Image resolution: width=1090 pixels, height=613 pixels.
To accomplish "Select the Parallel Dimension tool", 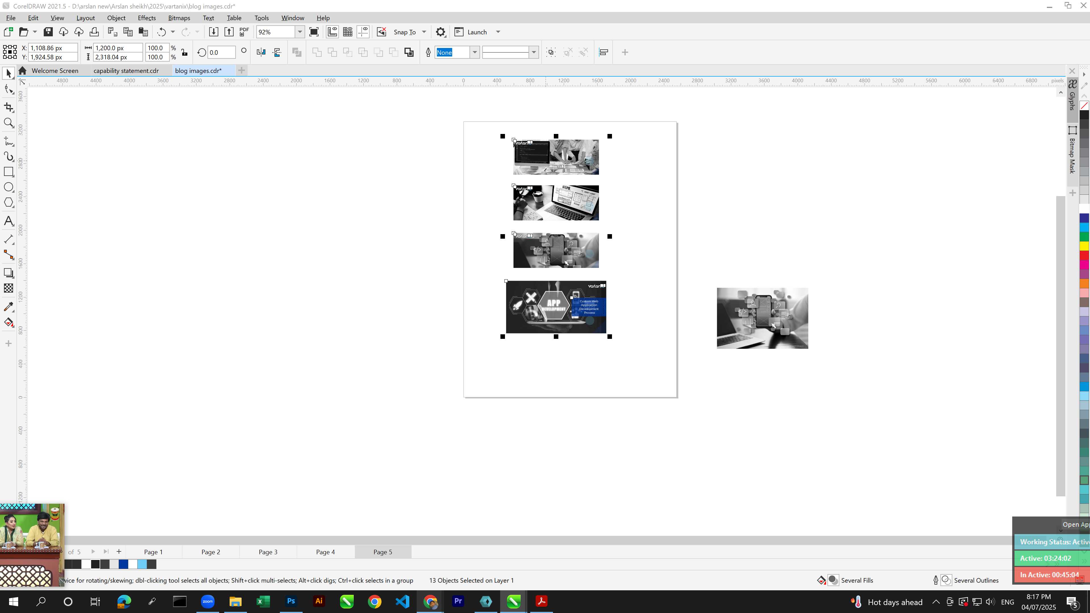I will click(x=9, y=239).
